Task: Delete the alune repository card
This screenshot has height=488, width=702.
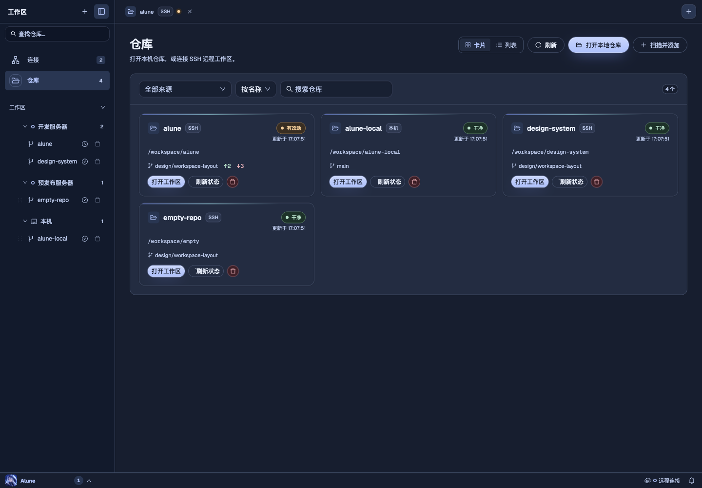Action: [233, 182]
